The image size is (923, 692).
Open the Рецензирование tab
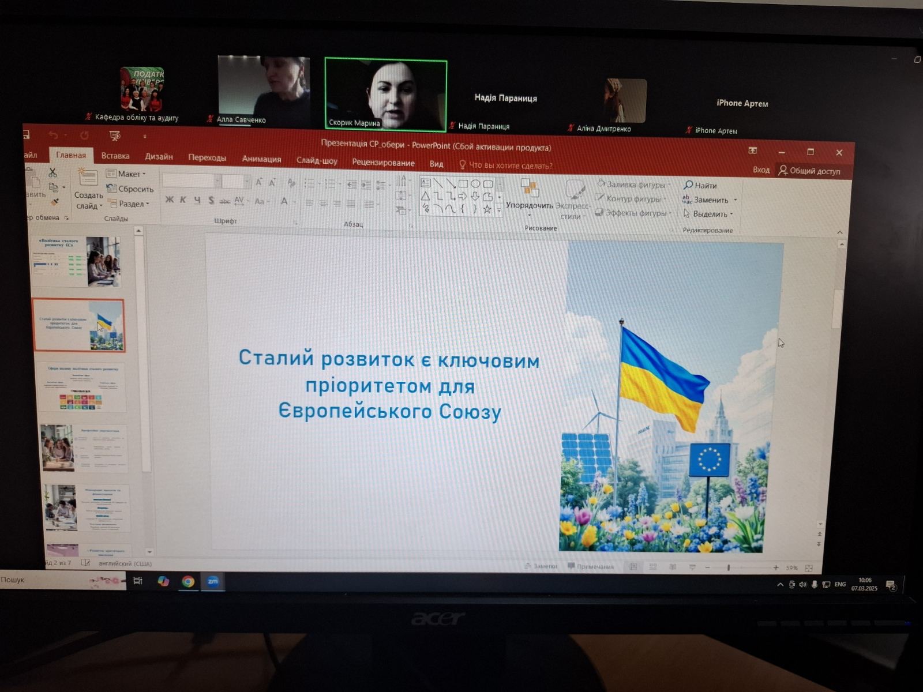coord(383,163)
